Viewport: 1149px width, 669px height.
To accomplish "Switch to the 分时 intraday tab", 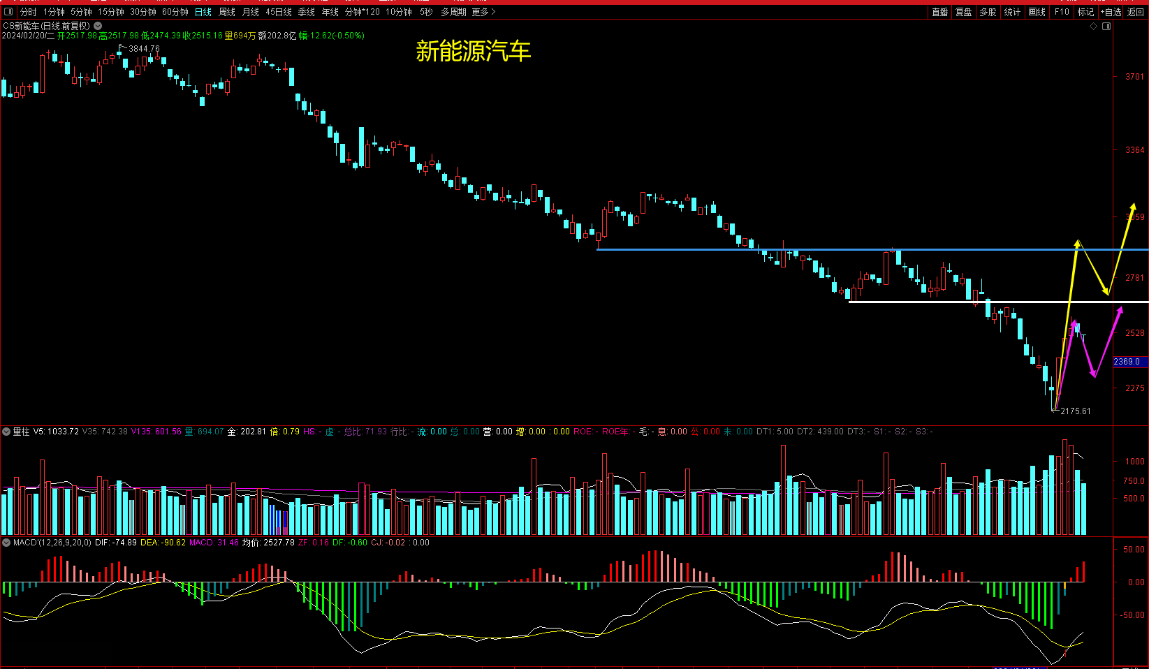I will (x=28, y=12).
